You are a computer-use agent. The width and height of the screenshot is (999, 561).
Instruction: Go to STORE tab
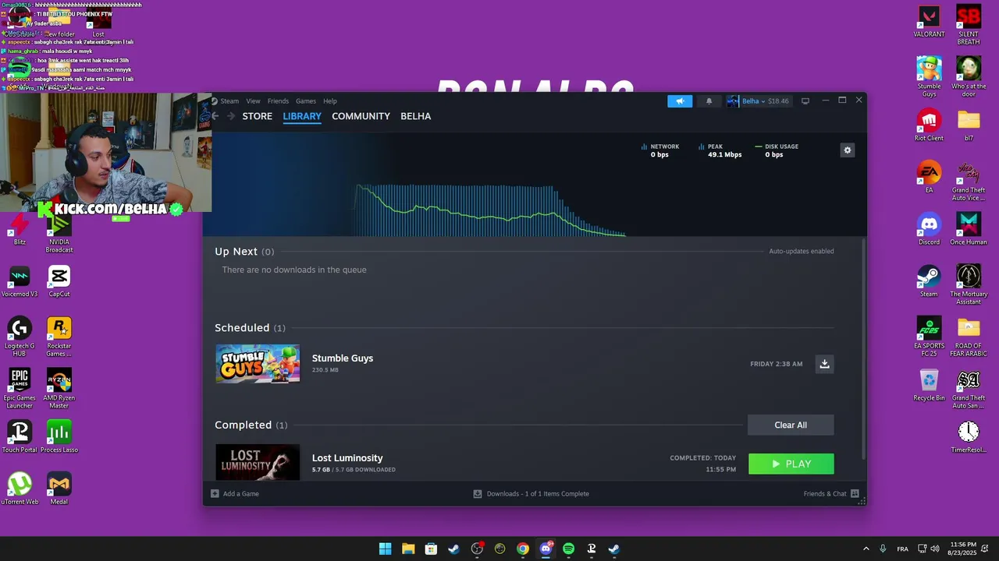pos(257,116)
